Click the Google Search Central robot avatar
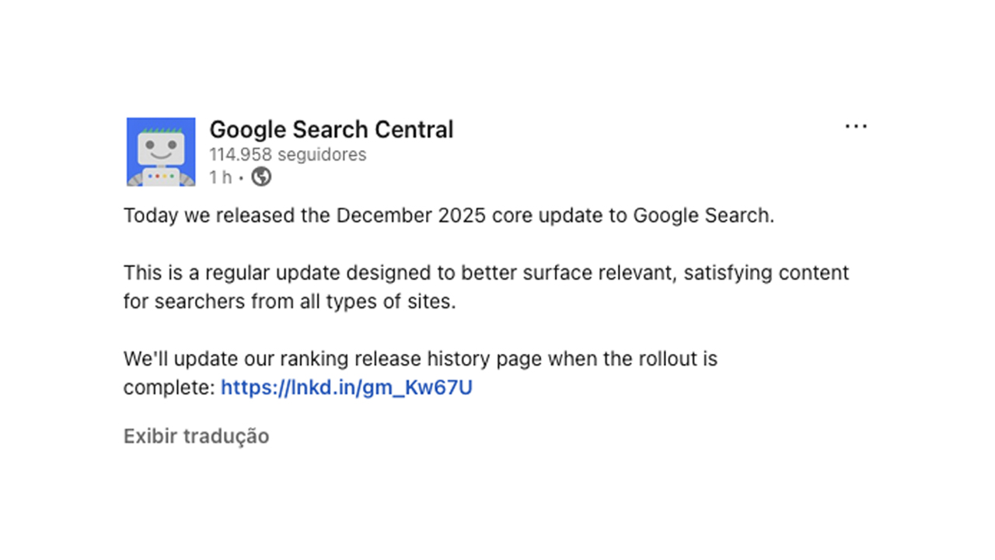Screen dimensions: 995x560 [x=161, y=152]
